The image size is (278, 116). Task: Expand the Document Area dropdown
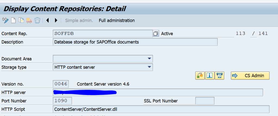click(x=149, y=59)
